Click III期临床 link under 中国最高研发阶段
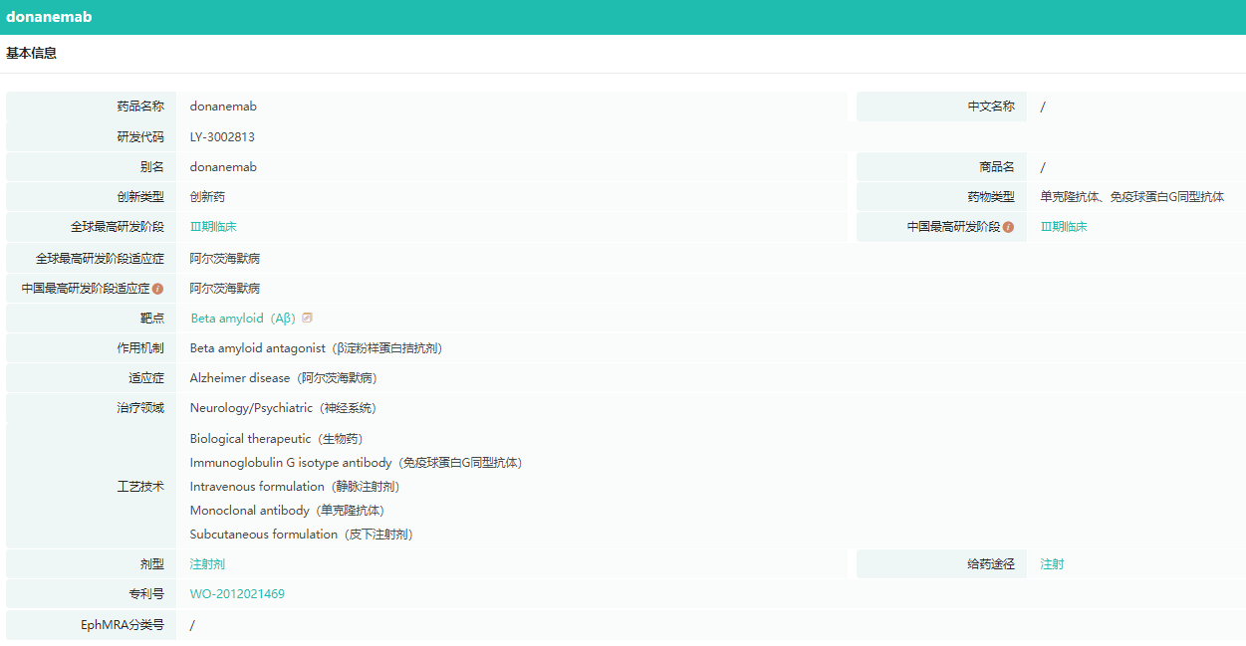This screenshot has width=1246, height=646. 1064,227
